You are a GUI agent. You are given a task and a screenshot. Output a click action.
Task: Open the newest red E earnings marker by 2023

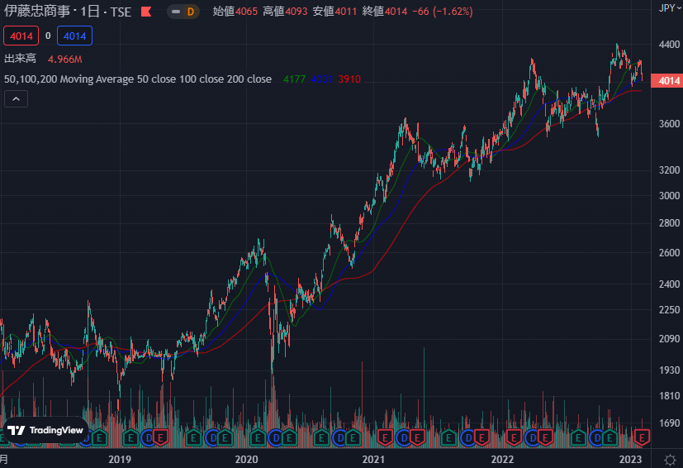pyautogui.click(x=642, y=437)
